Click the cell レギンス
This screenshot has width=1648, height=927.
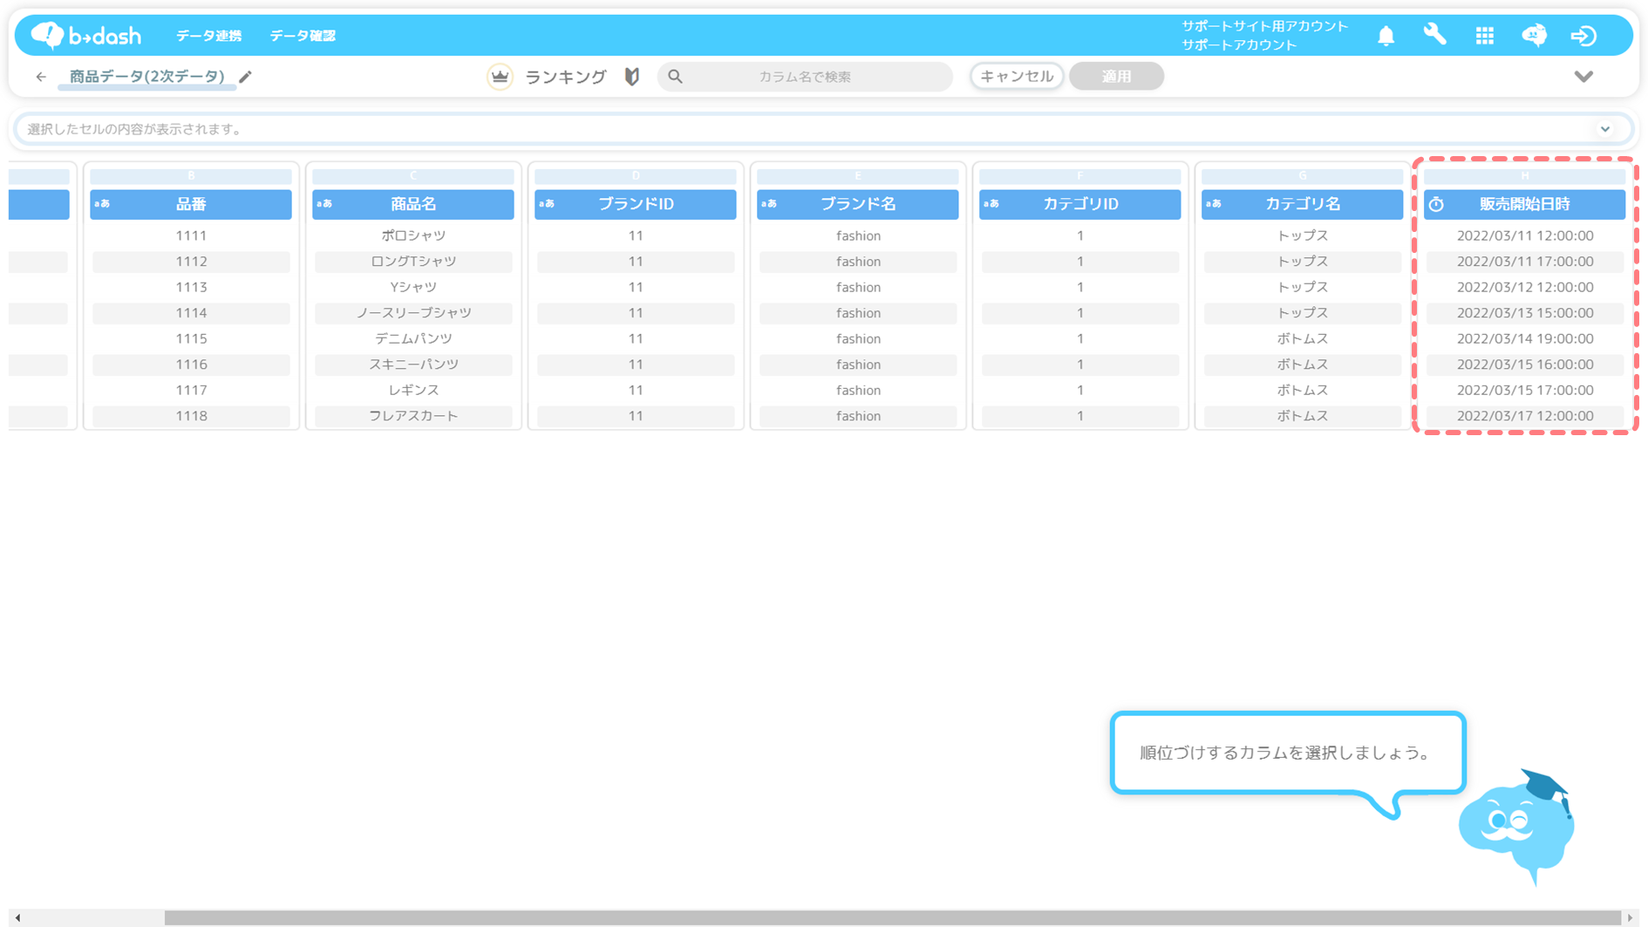pos(413,390)
